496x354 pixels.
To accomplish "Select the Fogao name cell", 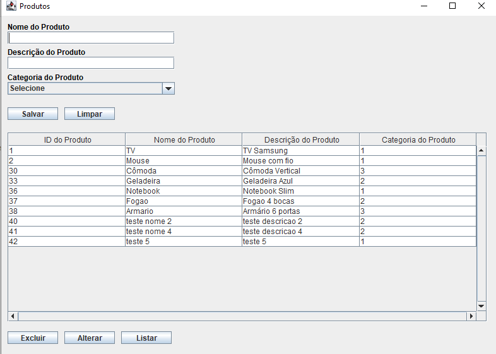I will point(184,201).
